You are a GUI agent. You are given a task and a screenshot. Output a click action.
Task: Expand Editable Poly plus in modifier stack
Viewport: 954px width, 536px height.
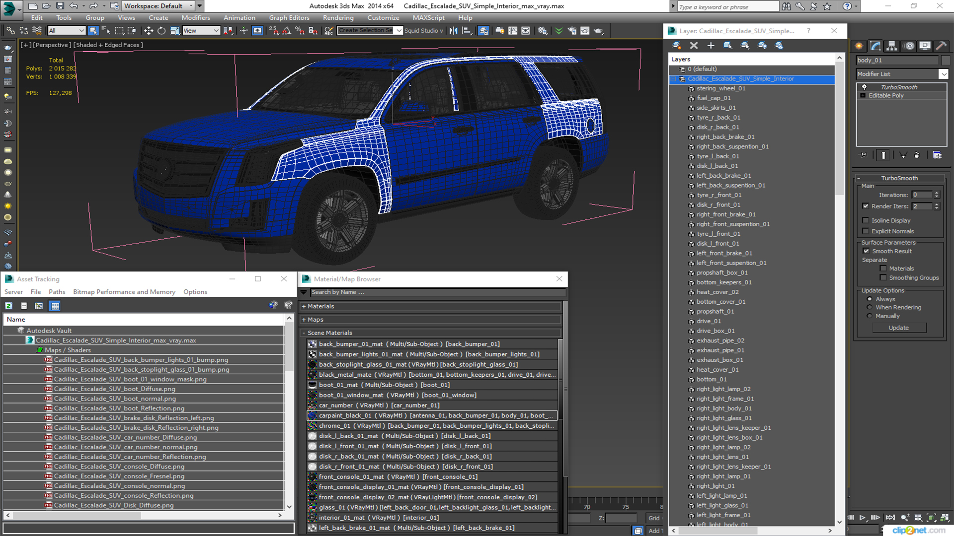coord(863,95)
